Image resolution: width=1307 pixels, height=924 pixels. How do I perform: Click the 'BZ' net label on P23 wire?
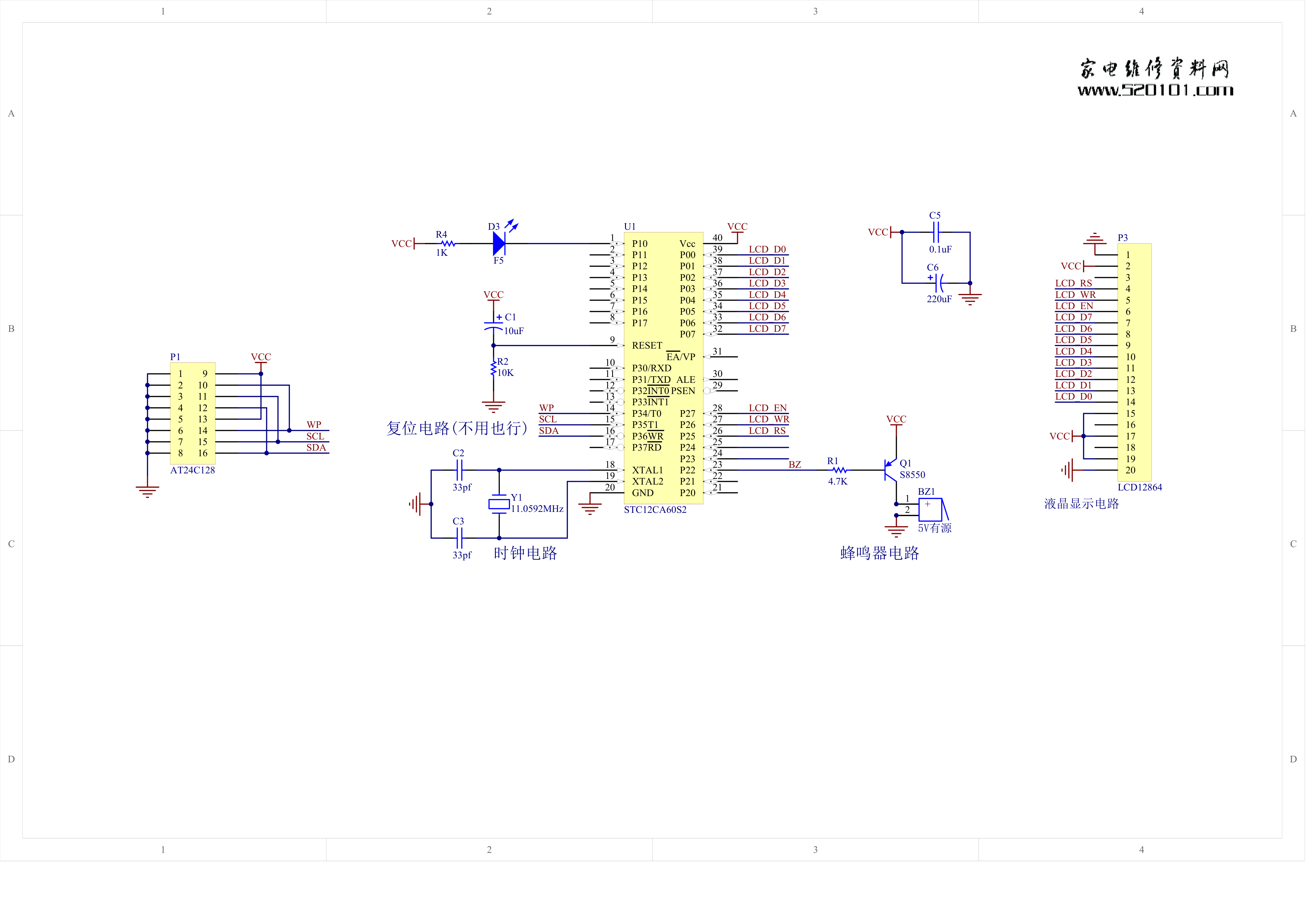pos(796,465)
